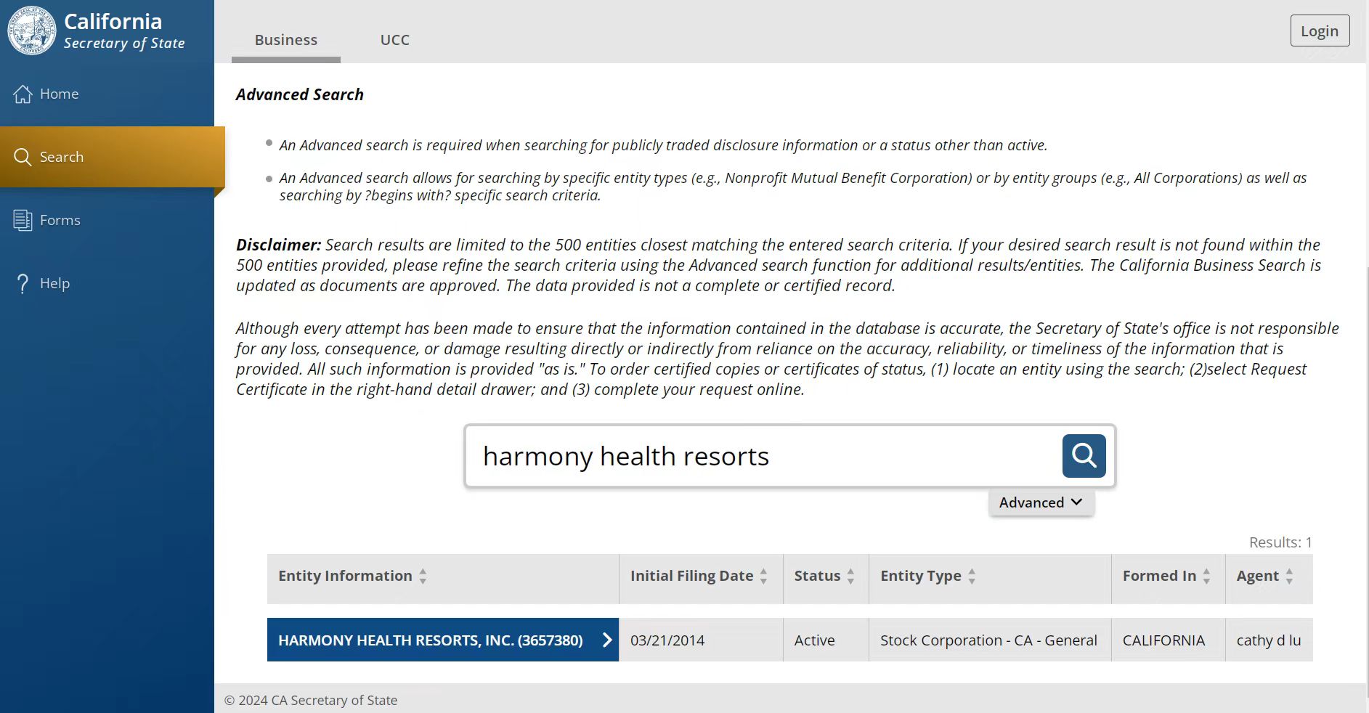Sort by Formed In arrows
The width and height of the screenshot is (1369, 713).
[1206, 576]
